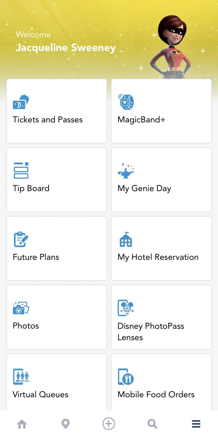The image size is (218, 443).
Task: Open the MagicBand+ wristband icon
Action: [126, 102]
